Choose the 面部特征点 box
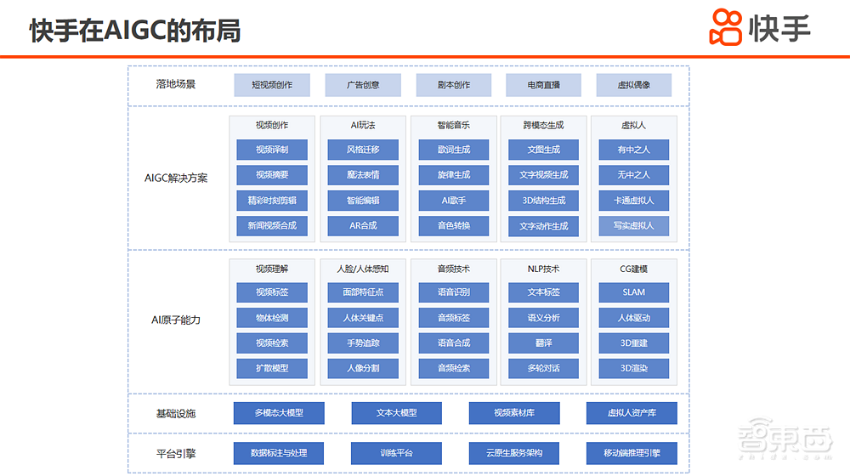Screen dimensions: 850x476 tap(363, 292)
